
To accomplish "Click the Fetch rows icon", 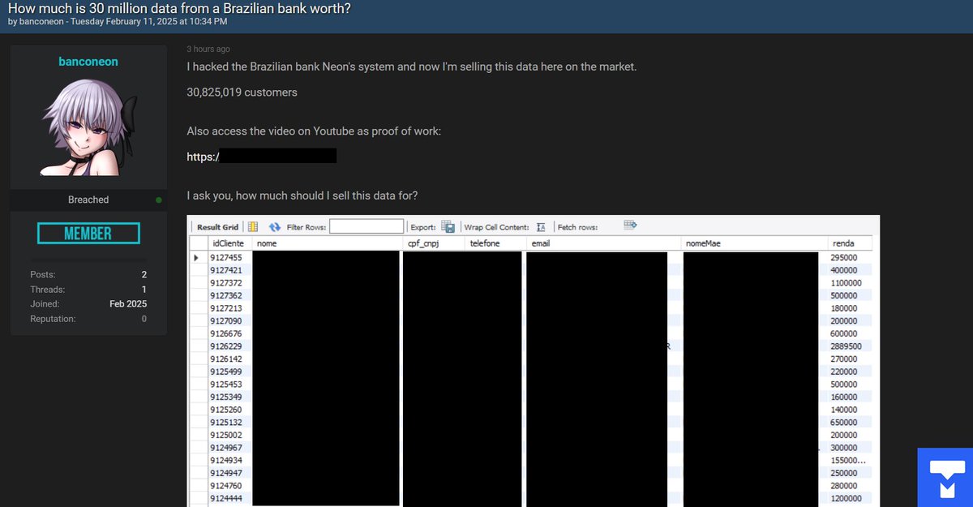I will click(630, 226).
